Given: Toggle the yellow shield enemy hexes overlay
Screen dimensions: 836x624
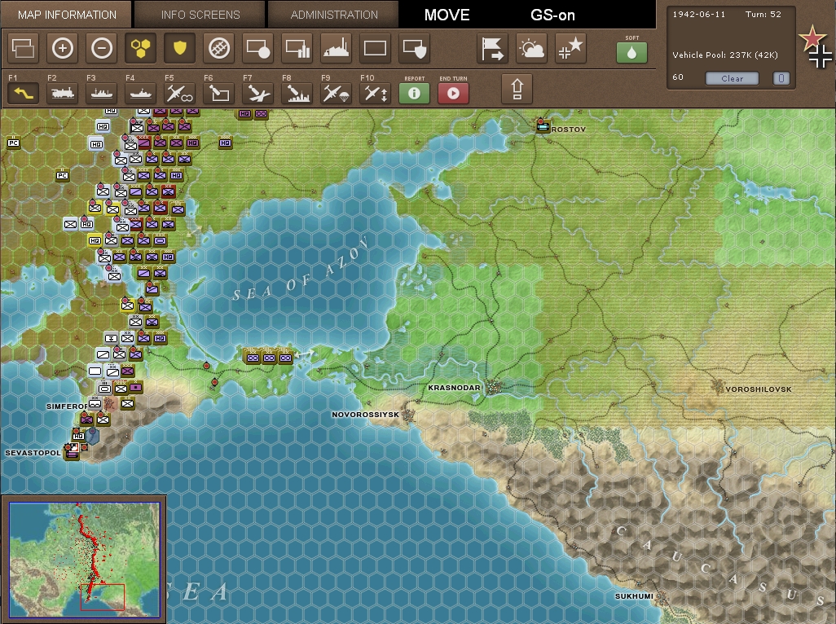Looking at the screenshot, I should coord(180,49).
